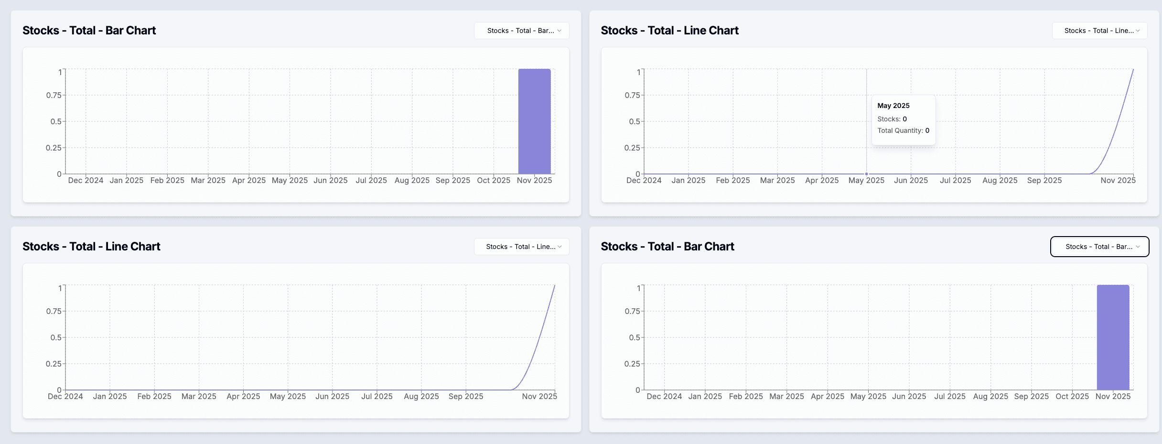Click the "Total Quantity: 0" text in tooltip
Image resolution: width=1162 pixels, height=444 pixels.
903,130
